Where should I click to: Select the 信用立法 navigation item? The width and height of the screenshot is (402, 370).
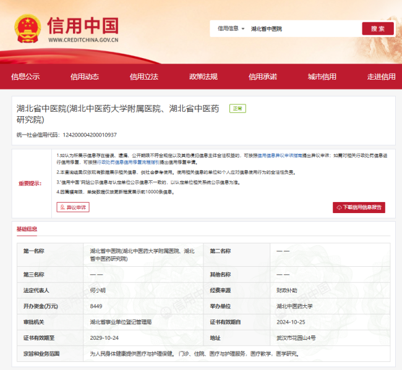143,77
